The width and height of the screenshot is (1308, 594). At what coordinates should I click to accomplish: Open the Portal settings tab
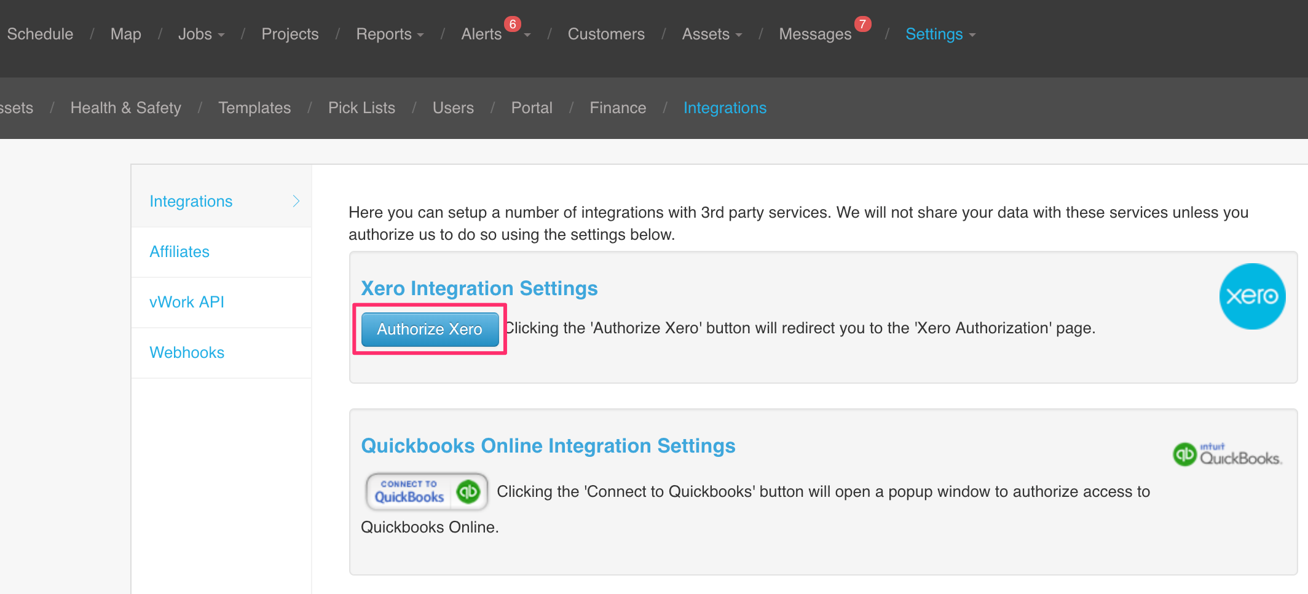[x=532, y=108]
